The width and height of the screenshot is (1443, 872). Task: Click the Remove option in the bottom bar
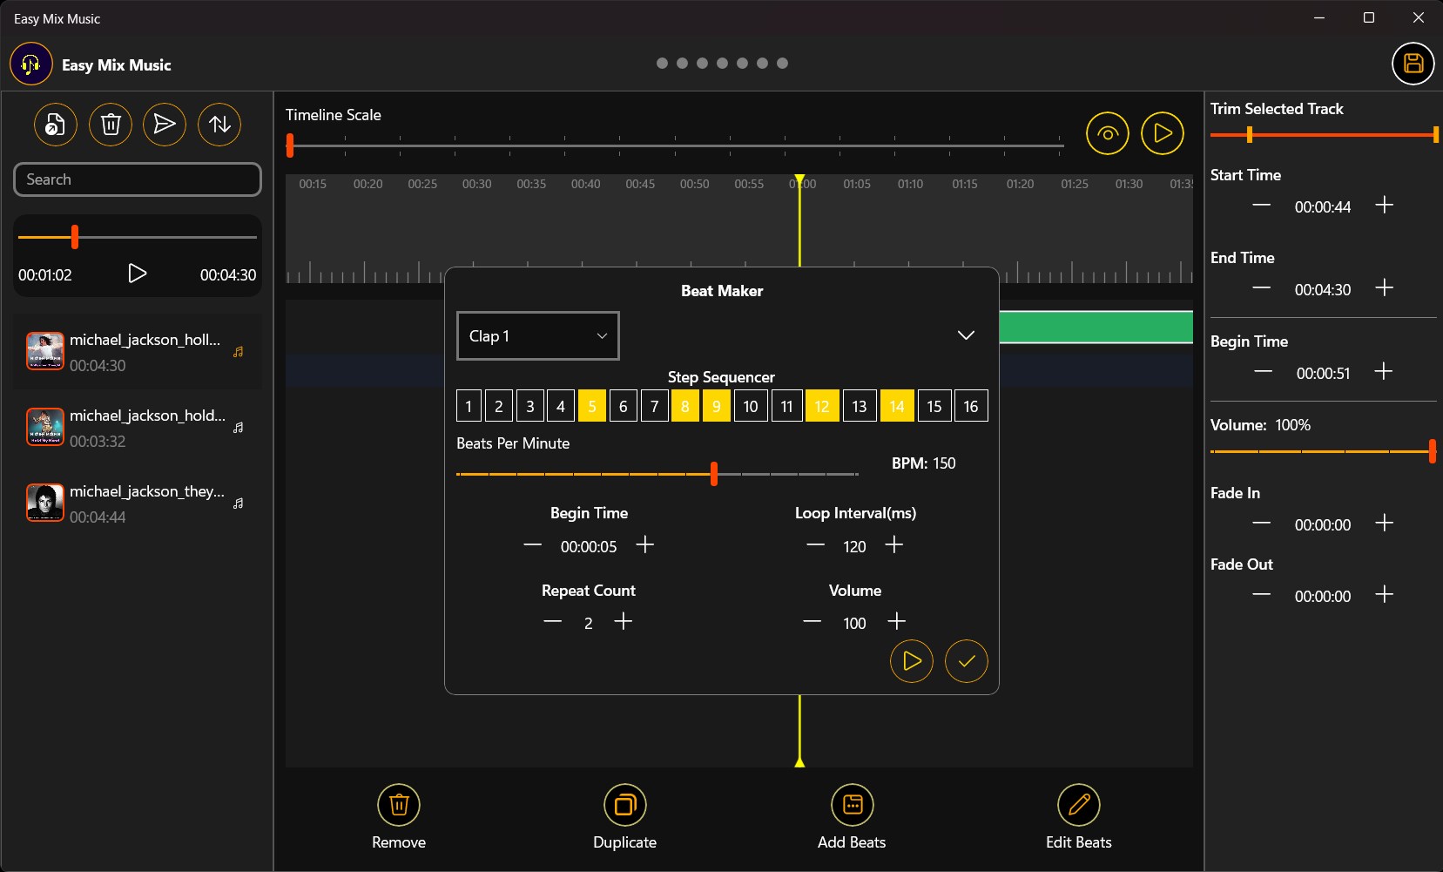[x=399, y=815]
